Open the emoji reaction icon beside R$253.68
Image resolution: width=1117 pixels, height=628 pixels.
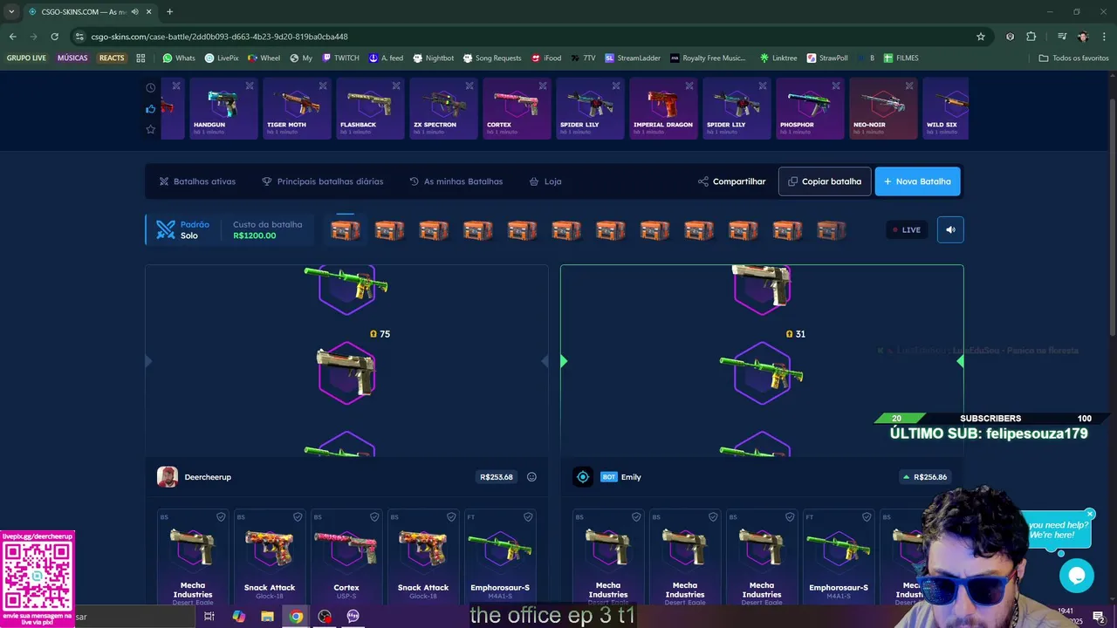tap(531, 477)
